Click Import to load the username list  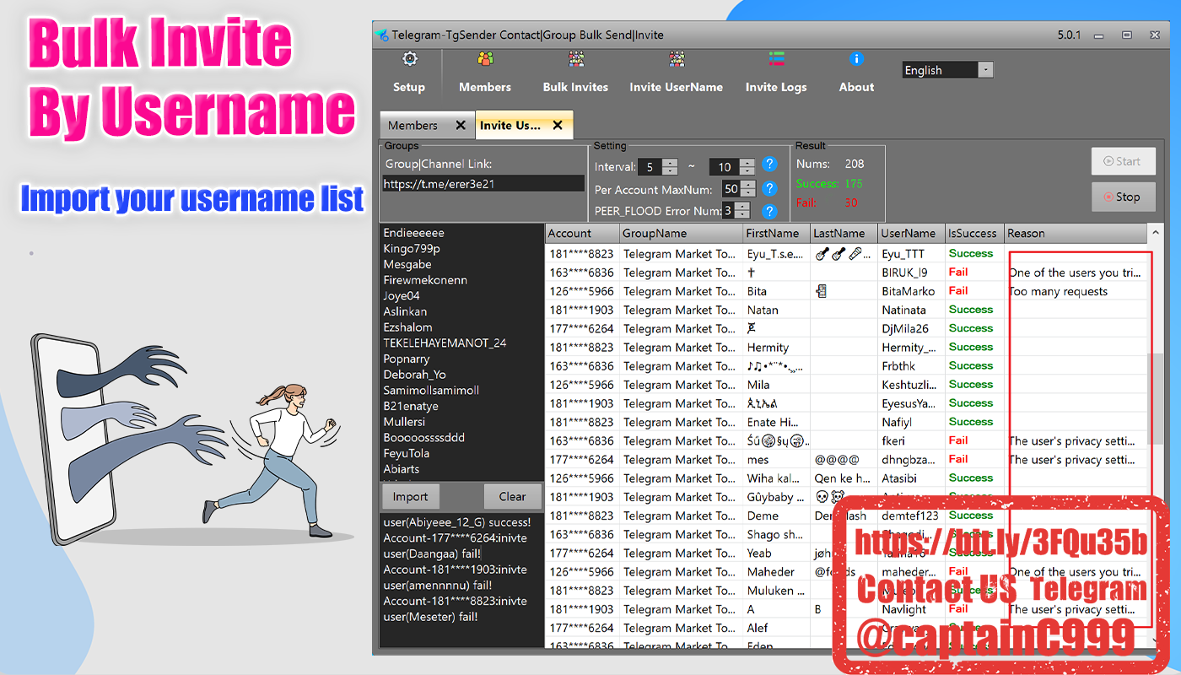411,496
